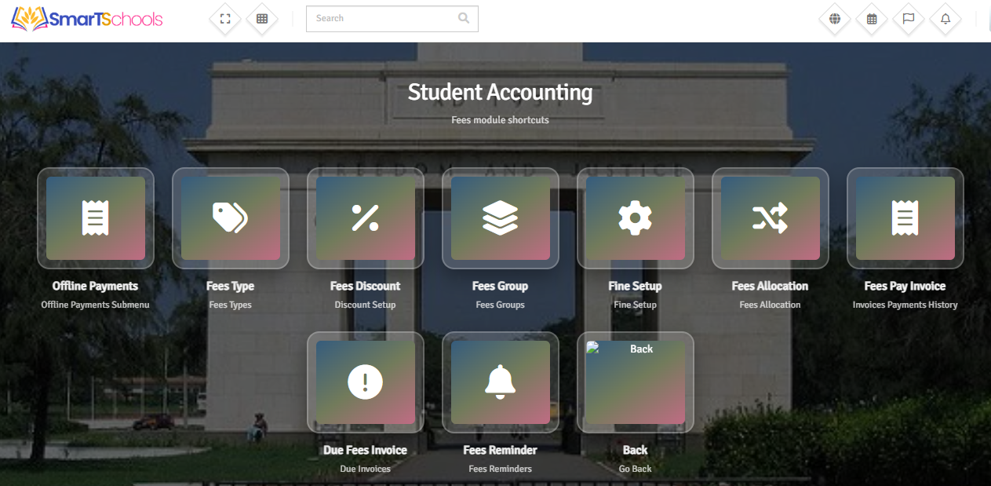Click the 'Offline Payments Submenu' subtitle
Screen dimensions: 991x486
point(96,305)
